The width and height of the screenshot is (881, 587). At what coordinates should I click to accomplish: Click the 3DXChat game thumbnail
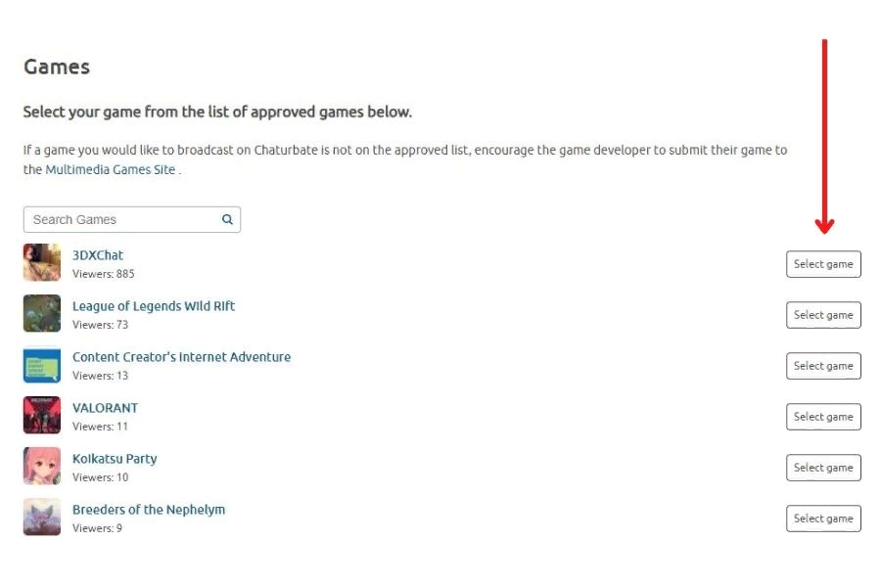click(x=42, y=263)
